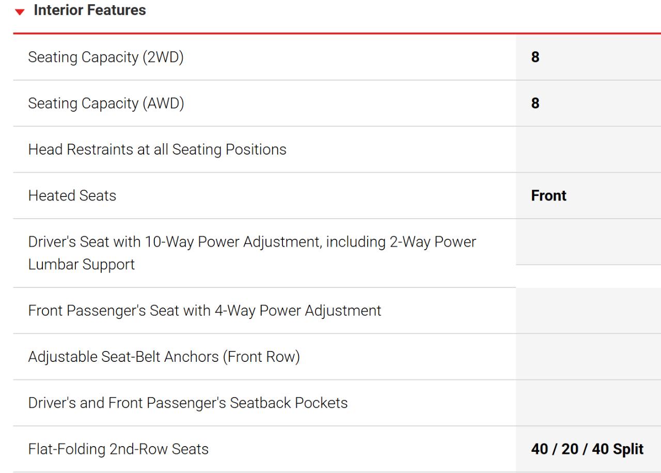Screen dimensions: 661x473
Task: Select the Lumbar Support text line
Action: [81, 264]
